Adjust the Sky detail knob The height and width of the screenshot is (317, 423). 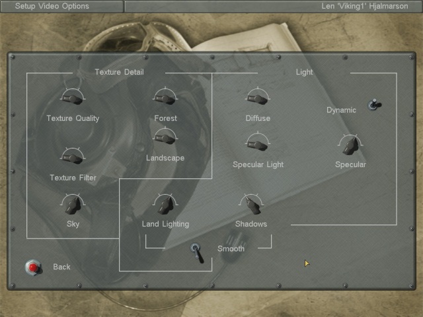[x=72, y=205]
